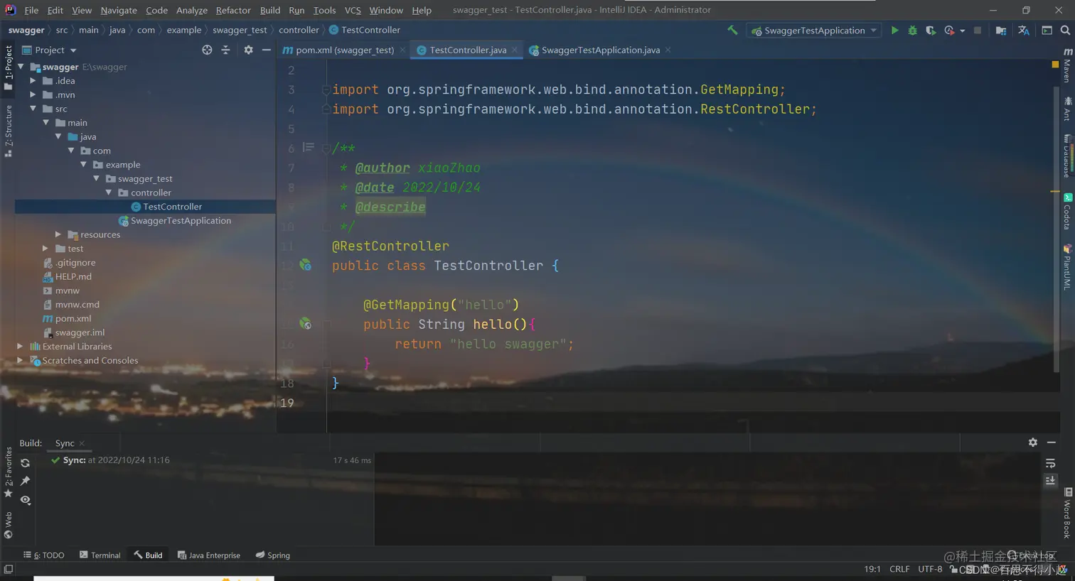Click the 19:1 cursor position in status bar
Screen dimensions: 1075x581
[872, 569]
